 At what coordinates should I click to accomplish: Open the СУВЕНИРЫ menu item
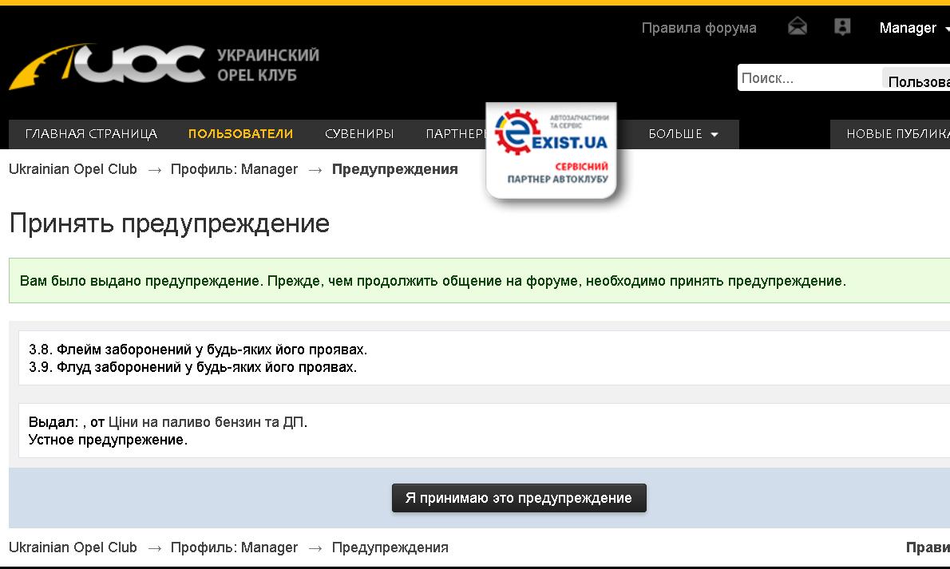click(x=359, y=134)
